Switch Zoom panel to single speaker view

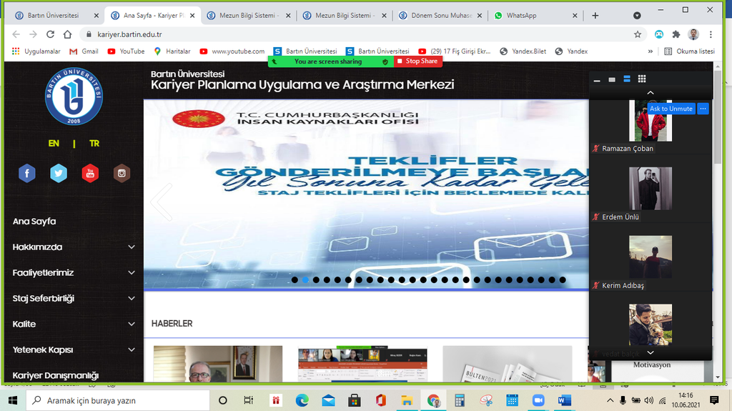[x=612, y=79]
